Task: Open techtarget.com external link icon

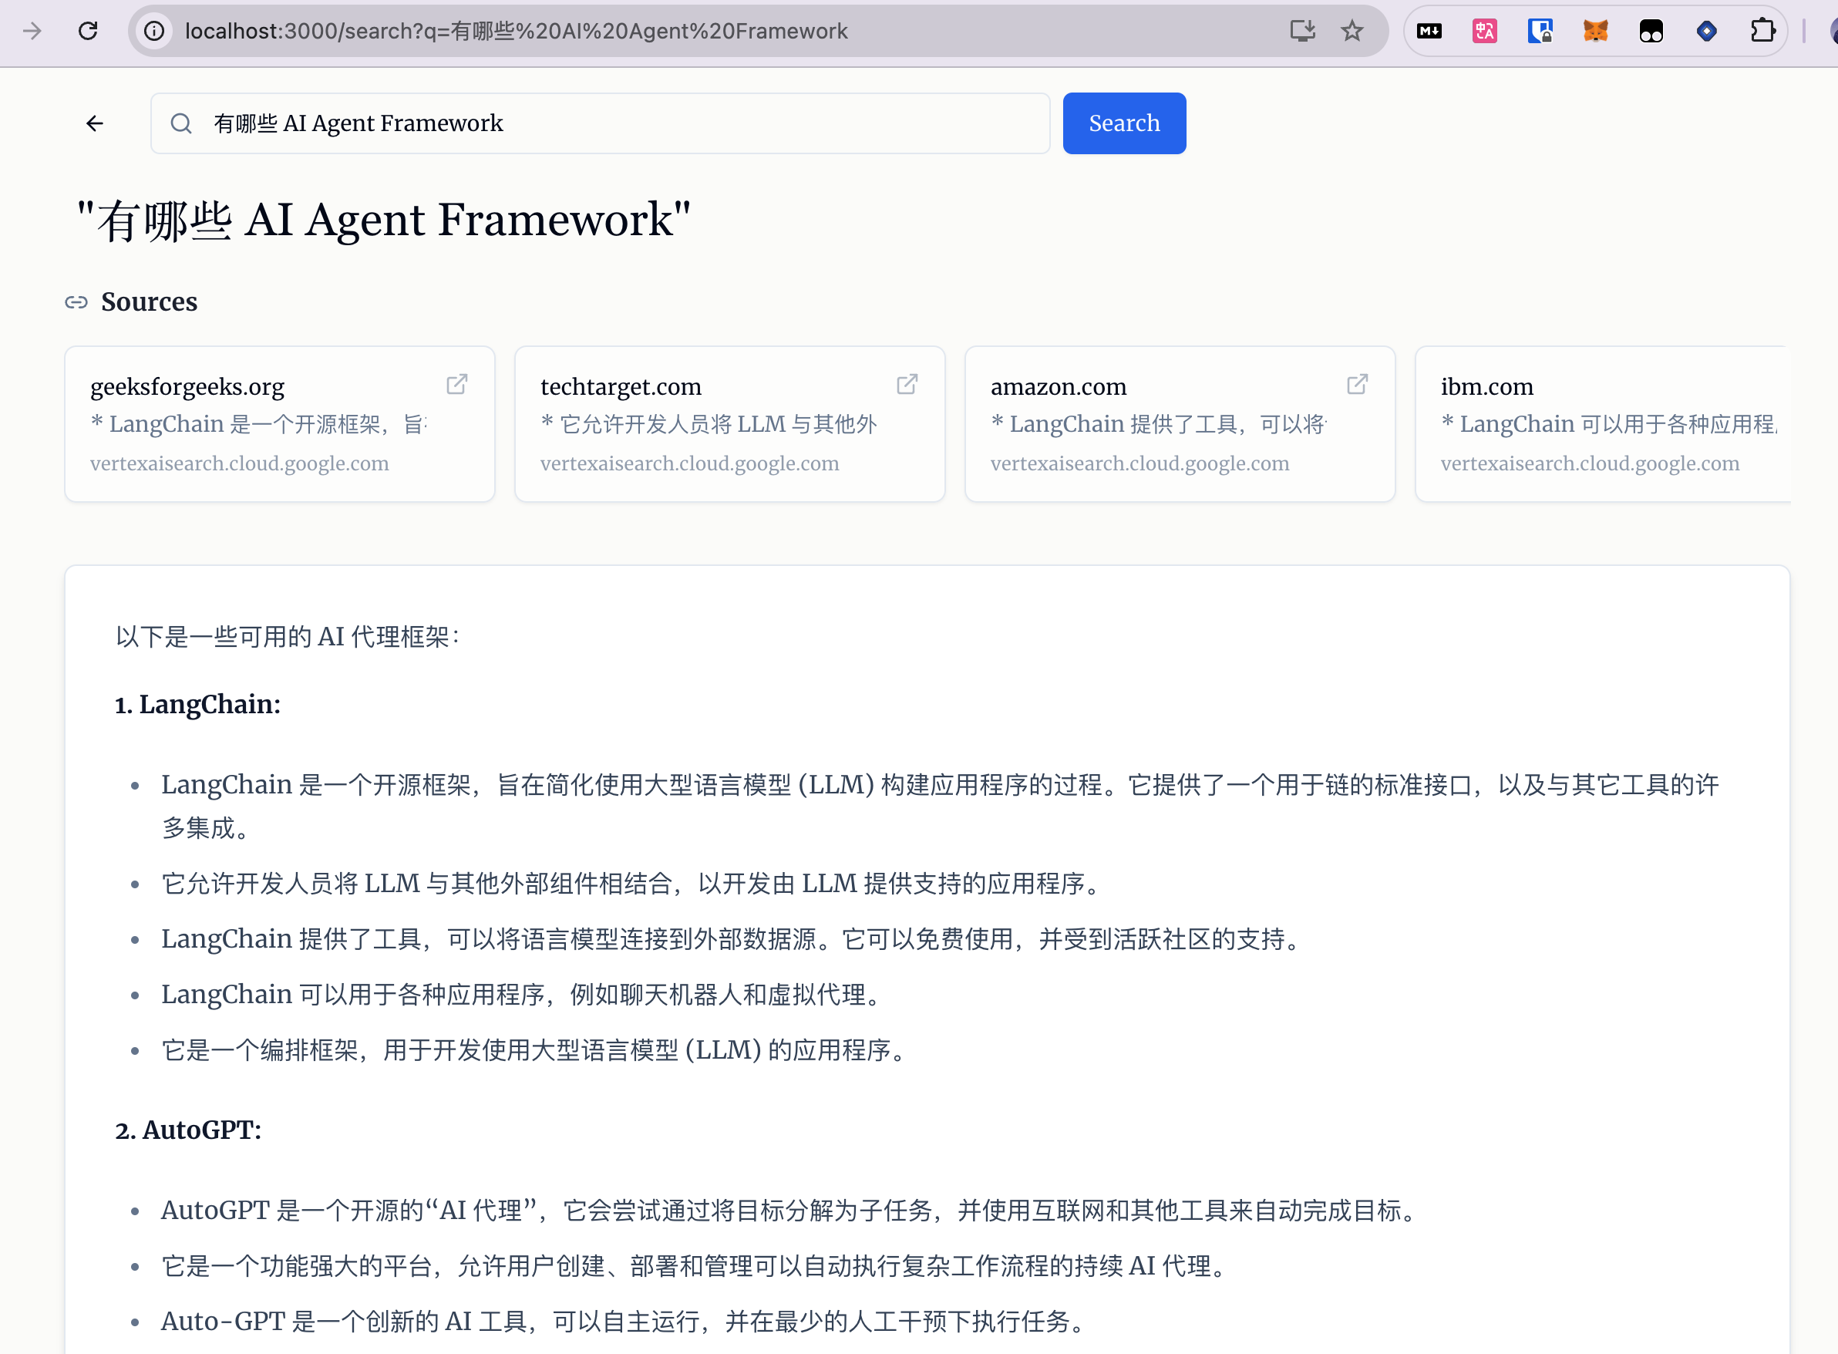Action: point(907,383)
